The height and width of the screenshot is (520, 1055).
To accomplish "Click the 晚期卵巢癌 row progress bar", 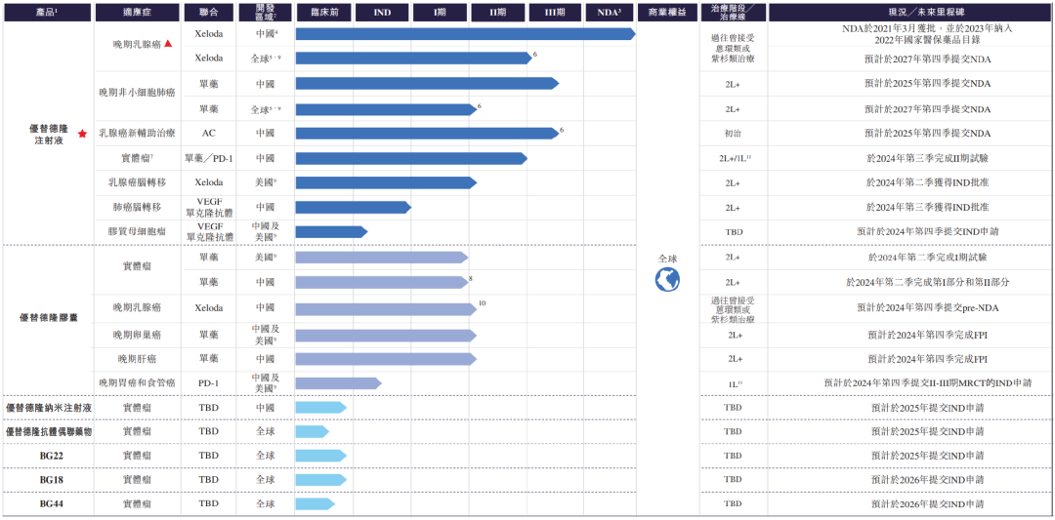I will click(x=386, y=335).
